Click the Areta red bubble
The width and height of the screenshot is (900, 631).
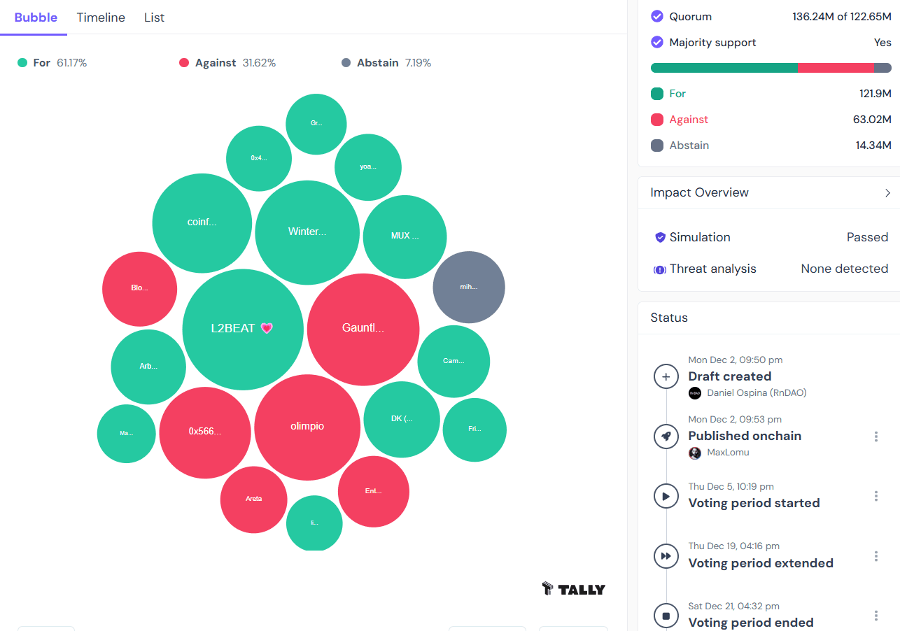click(253, 499)
